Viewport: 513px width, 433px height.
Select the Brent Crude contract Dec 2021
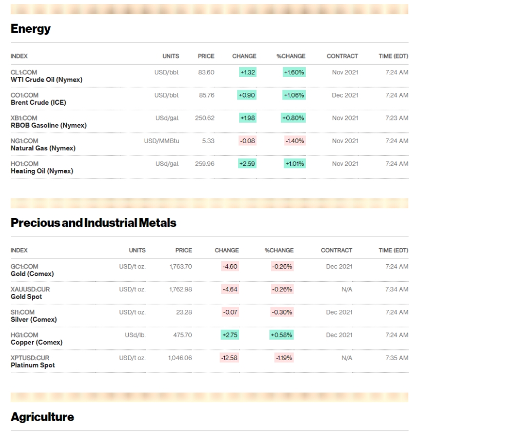[x=345, y=95]
